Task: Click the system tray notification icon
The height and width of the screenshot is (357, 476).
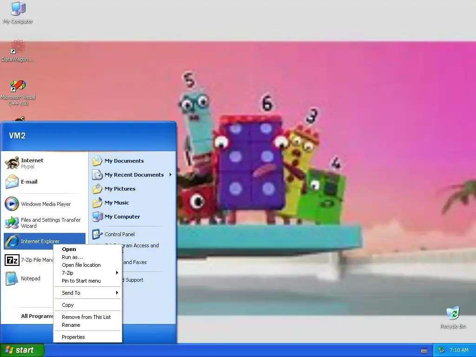Action: 441,350
